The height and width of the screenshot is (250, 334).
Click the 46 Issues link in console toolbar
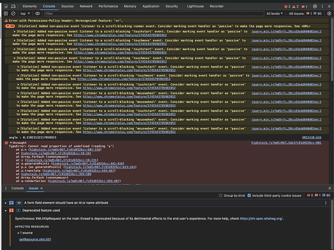pos(305,13)
